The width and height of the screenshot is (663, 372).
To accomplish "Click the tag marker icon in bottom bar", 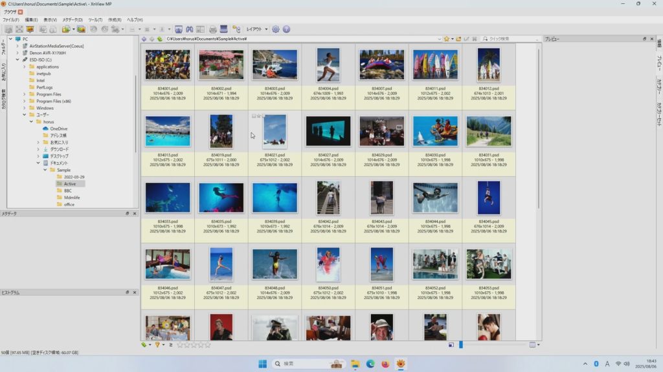I will [x=144, y=345].
